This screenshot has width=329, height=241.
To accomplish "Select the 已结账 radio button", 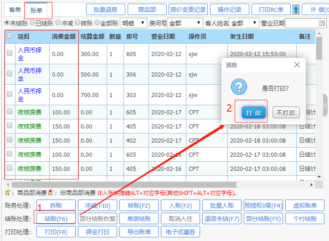I will click(32, 22).
